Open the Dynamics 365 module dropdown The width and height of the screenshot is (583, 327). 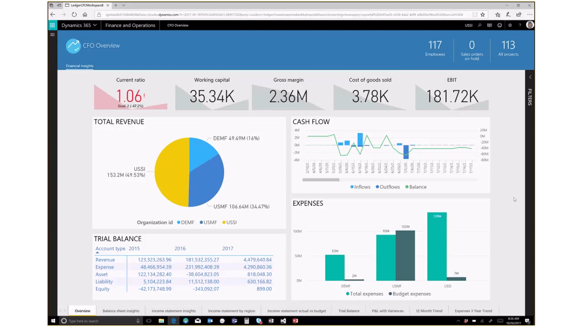(x=79, y=25)
